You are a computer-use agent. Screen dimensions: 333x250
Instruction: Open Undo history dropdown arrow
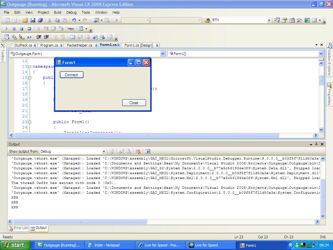pos(79,20)
